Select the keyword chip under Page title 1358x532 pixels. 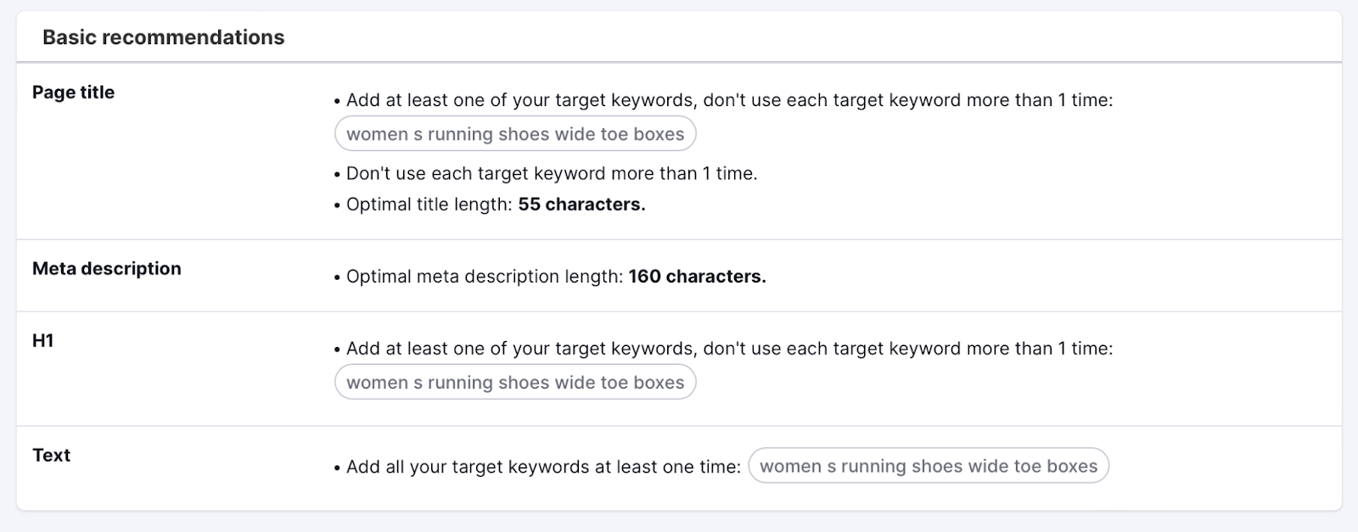coord(515,133)
